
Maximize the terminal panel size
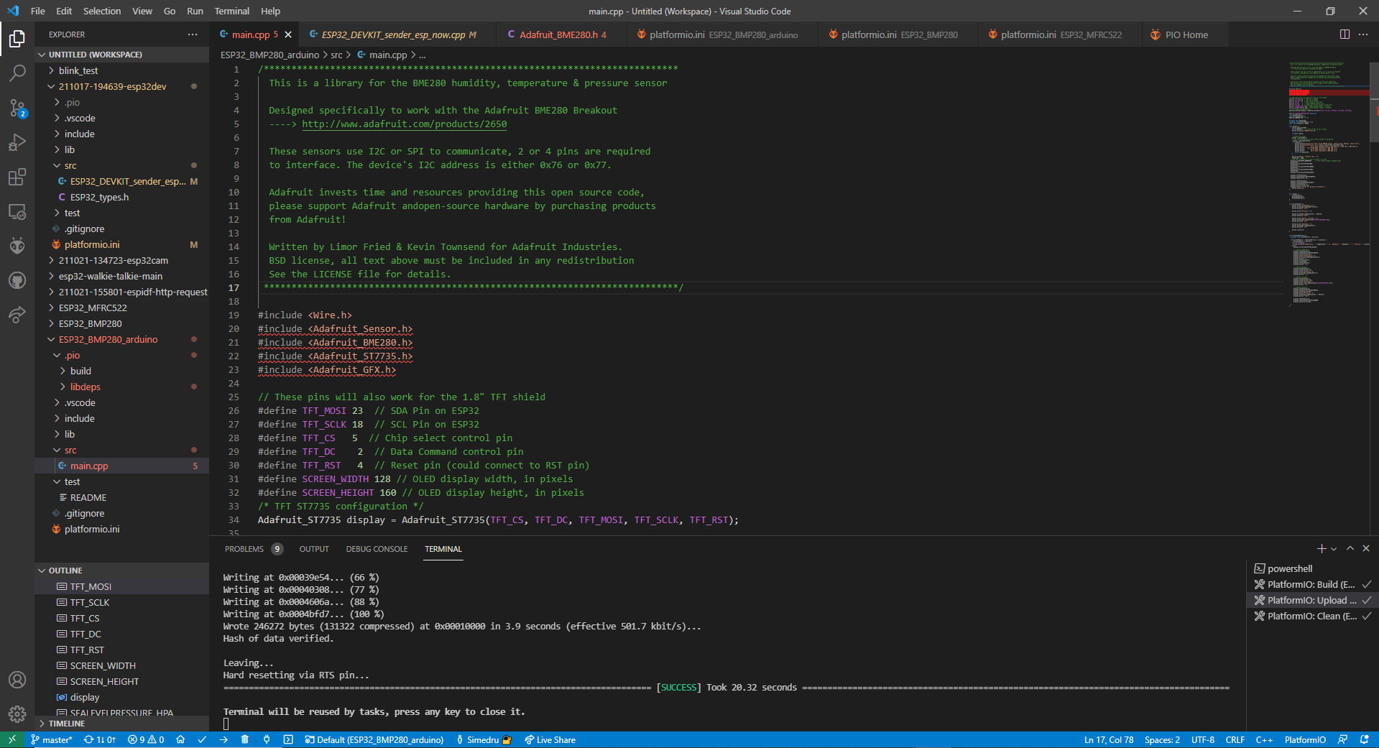1350,548
